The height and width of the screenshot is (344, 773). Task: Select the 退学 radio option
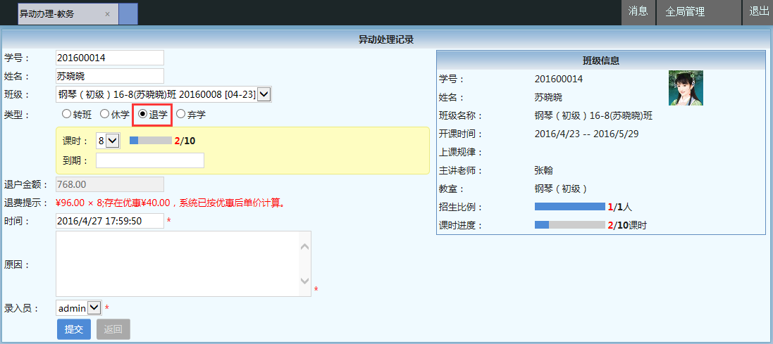click(x=143, y=114)
